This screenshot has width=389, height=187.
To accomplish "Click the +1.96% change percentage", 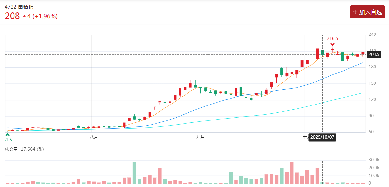I will pos(45,16).
